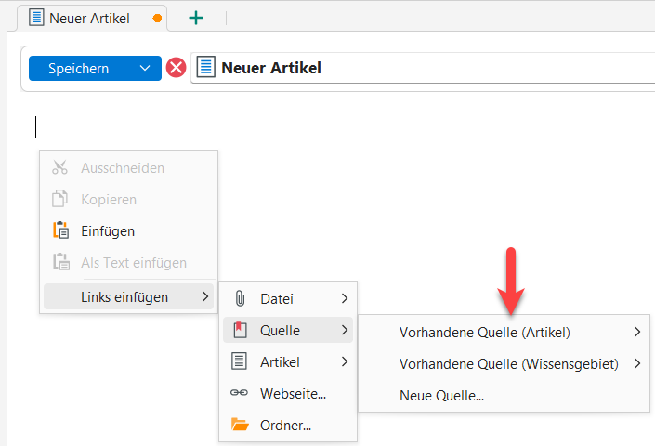Viewport: 655px width, 446px height.
Task: Expand Vorhandene Quelle (Wissensgebiet) submenu arrow
Action: [637, 363]
